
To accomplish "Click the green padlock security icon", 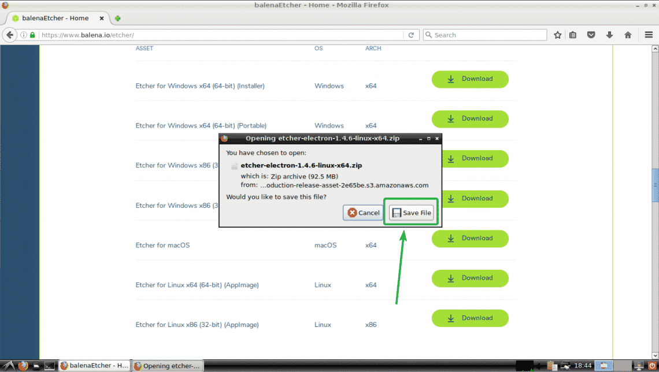I will 32,35.
